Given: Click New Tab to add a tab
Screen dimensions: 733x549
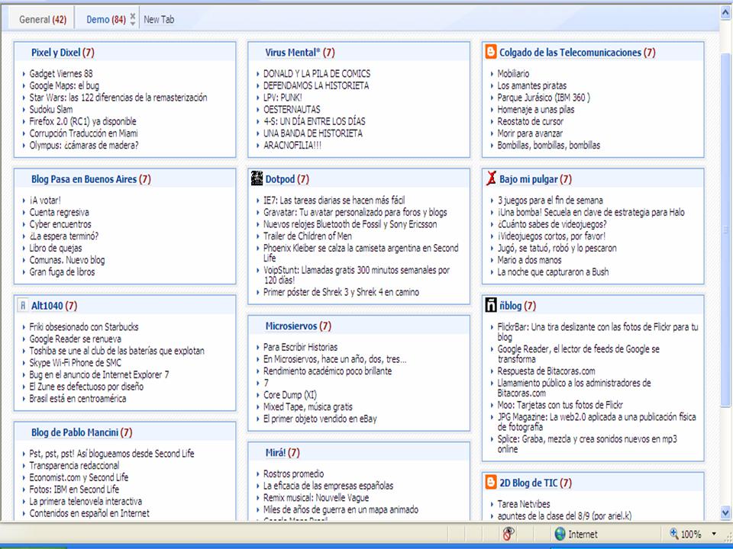Looking at the screenshot, I should click(x=159, y=20).
